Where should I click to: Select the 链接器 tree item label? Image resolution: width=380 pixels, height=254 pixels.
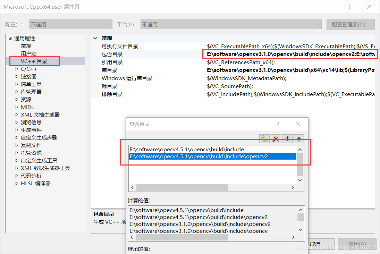28,77
